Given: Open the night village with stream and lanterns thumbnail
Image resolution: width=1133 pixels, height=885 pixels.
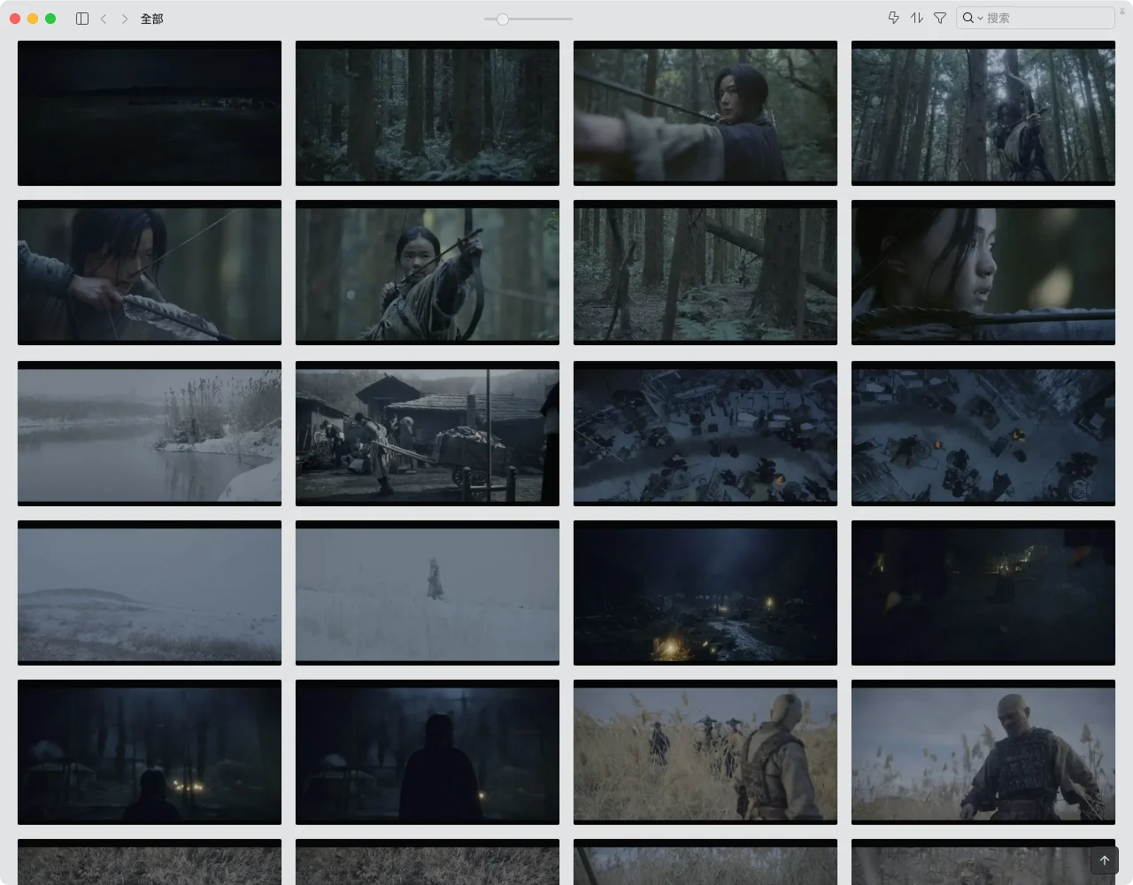Looking at the screenshot, I should click(x=705, y=593).
